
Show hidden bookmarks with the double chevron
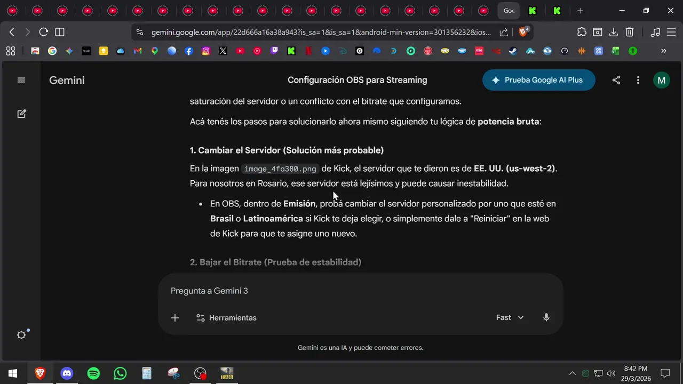pyautogui.click(x=663, y=51)
